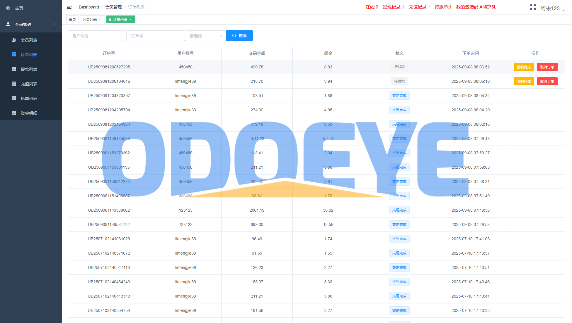Click the 抢单列表 grid icon
This screenshot has height=323, width=572.
[x=14, y=98]
